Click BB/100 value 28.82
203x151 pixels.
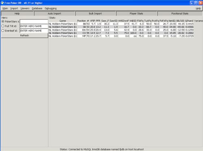point(181,33)
